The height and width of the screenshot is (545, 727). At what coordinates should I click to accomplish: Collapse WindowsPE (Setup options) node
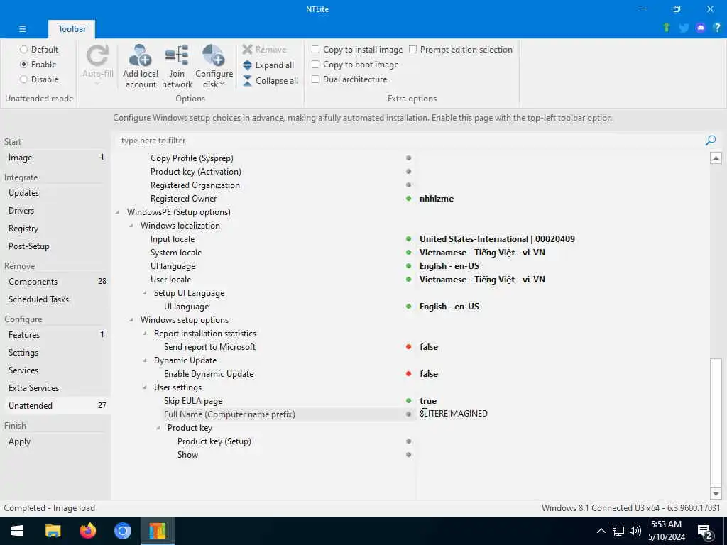tap(118, 212)
